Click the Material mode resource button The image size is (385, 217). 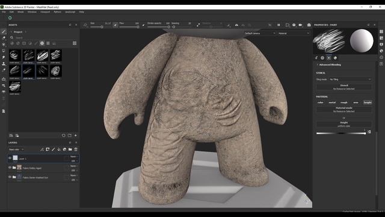coord(343,110)
